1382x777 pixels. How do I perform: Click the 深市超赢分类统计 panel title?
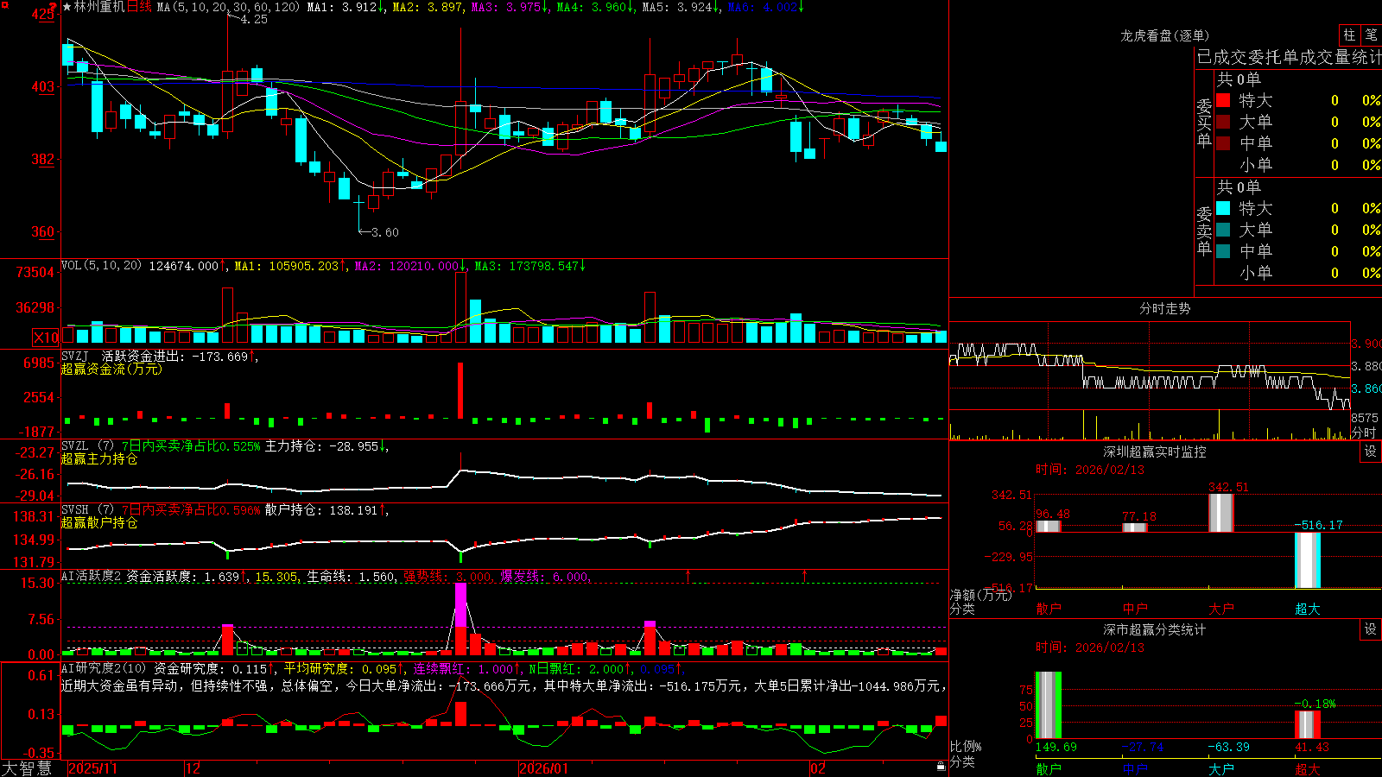(1155, 629)
